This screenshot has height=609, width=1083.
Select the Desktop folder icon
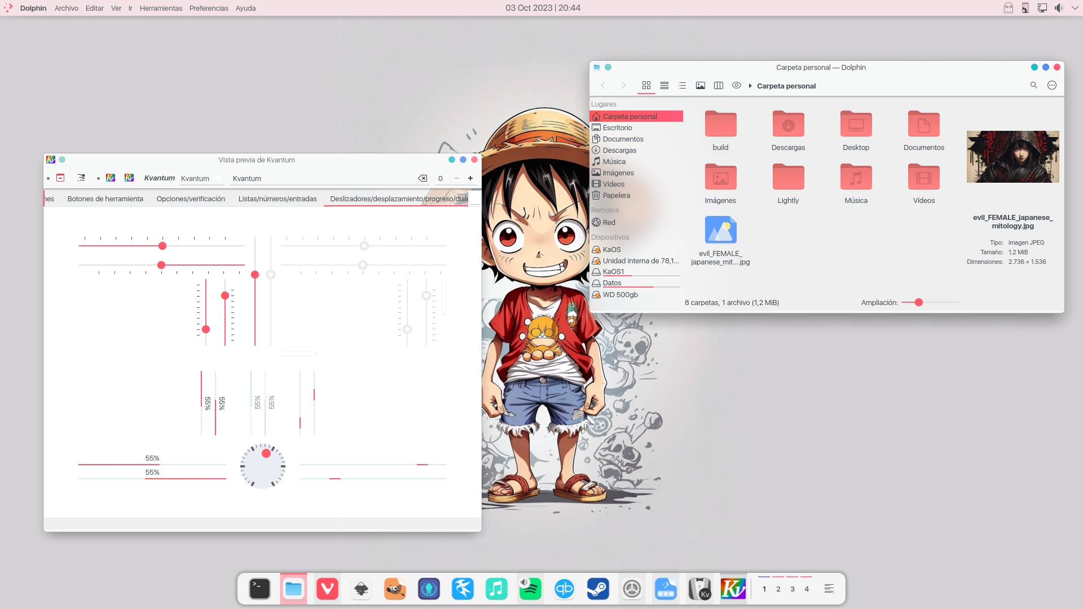(856, 123)
